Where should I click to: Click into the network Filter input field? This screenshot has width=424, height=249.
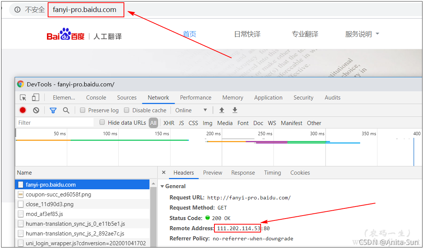55,123
